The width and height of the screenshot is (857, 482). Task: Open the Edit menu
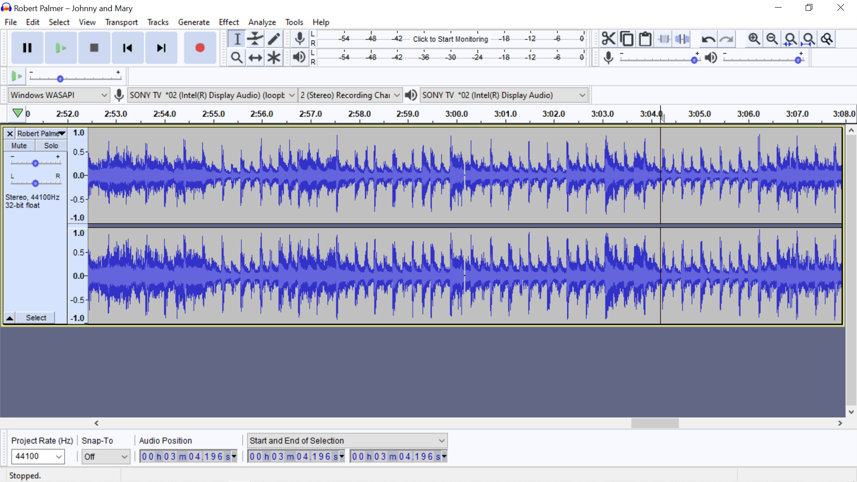(x=33, y=22)
